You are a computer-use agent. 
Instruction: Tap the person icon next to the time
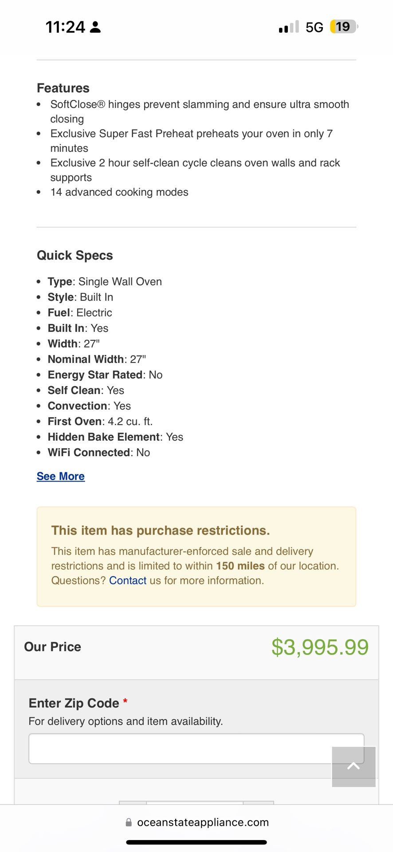(x=95, y=28)
